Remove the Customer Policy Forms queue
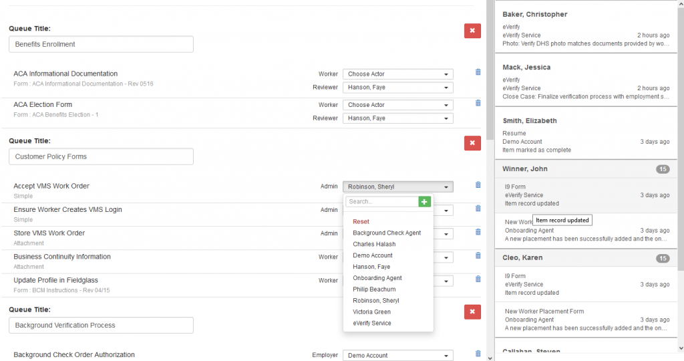 pos(472,143)
